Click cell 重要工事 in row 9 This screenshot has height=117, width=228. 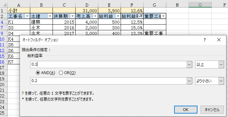tap(155, 33)
